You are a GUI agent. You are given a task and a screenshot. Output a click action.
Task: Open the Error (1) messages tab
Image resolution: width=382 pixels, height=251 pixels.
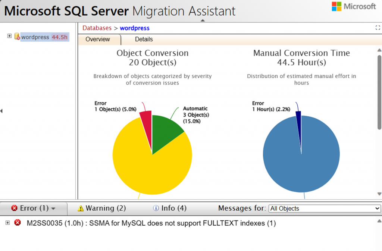click(34, 208)
